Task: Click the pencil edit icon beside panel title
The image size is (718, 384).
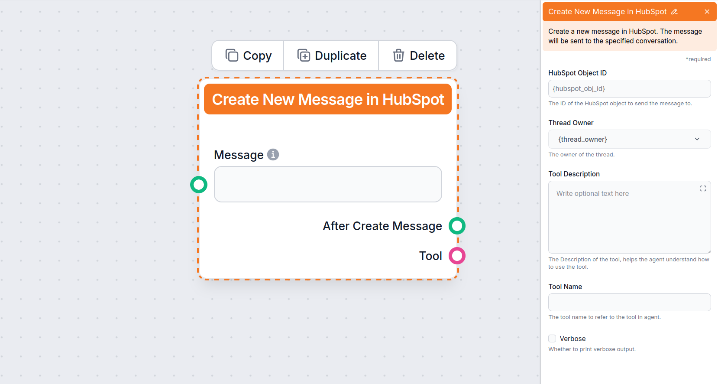Action: [674, 12]
